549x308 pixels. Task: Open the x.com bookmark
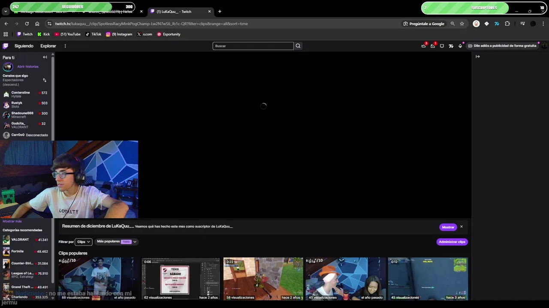(x=145, y=34)
